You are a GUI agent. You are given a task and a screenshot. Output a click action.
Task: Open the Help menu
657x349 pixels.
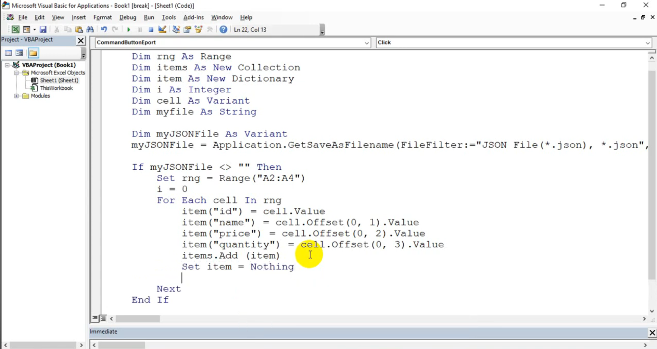click(246, 17)
